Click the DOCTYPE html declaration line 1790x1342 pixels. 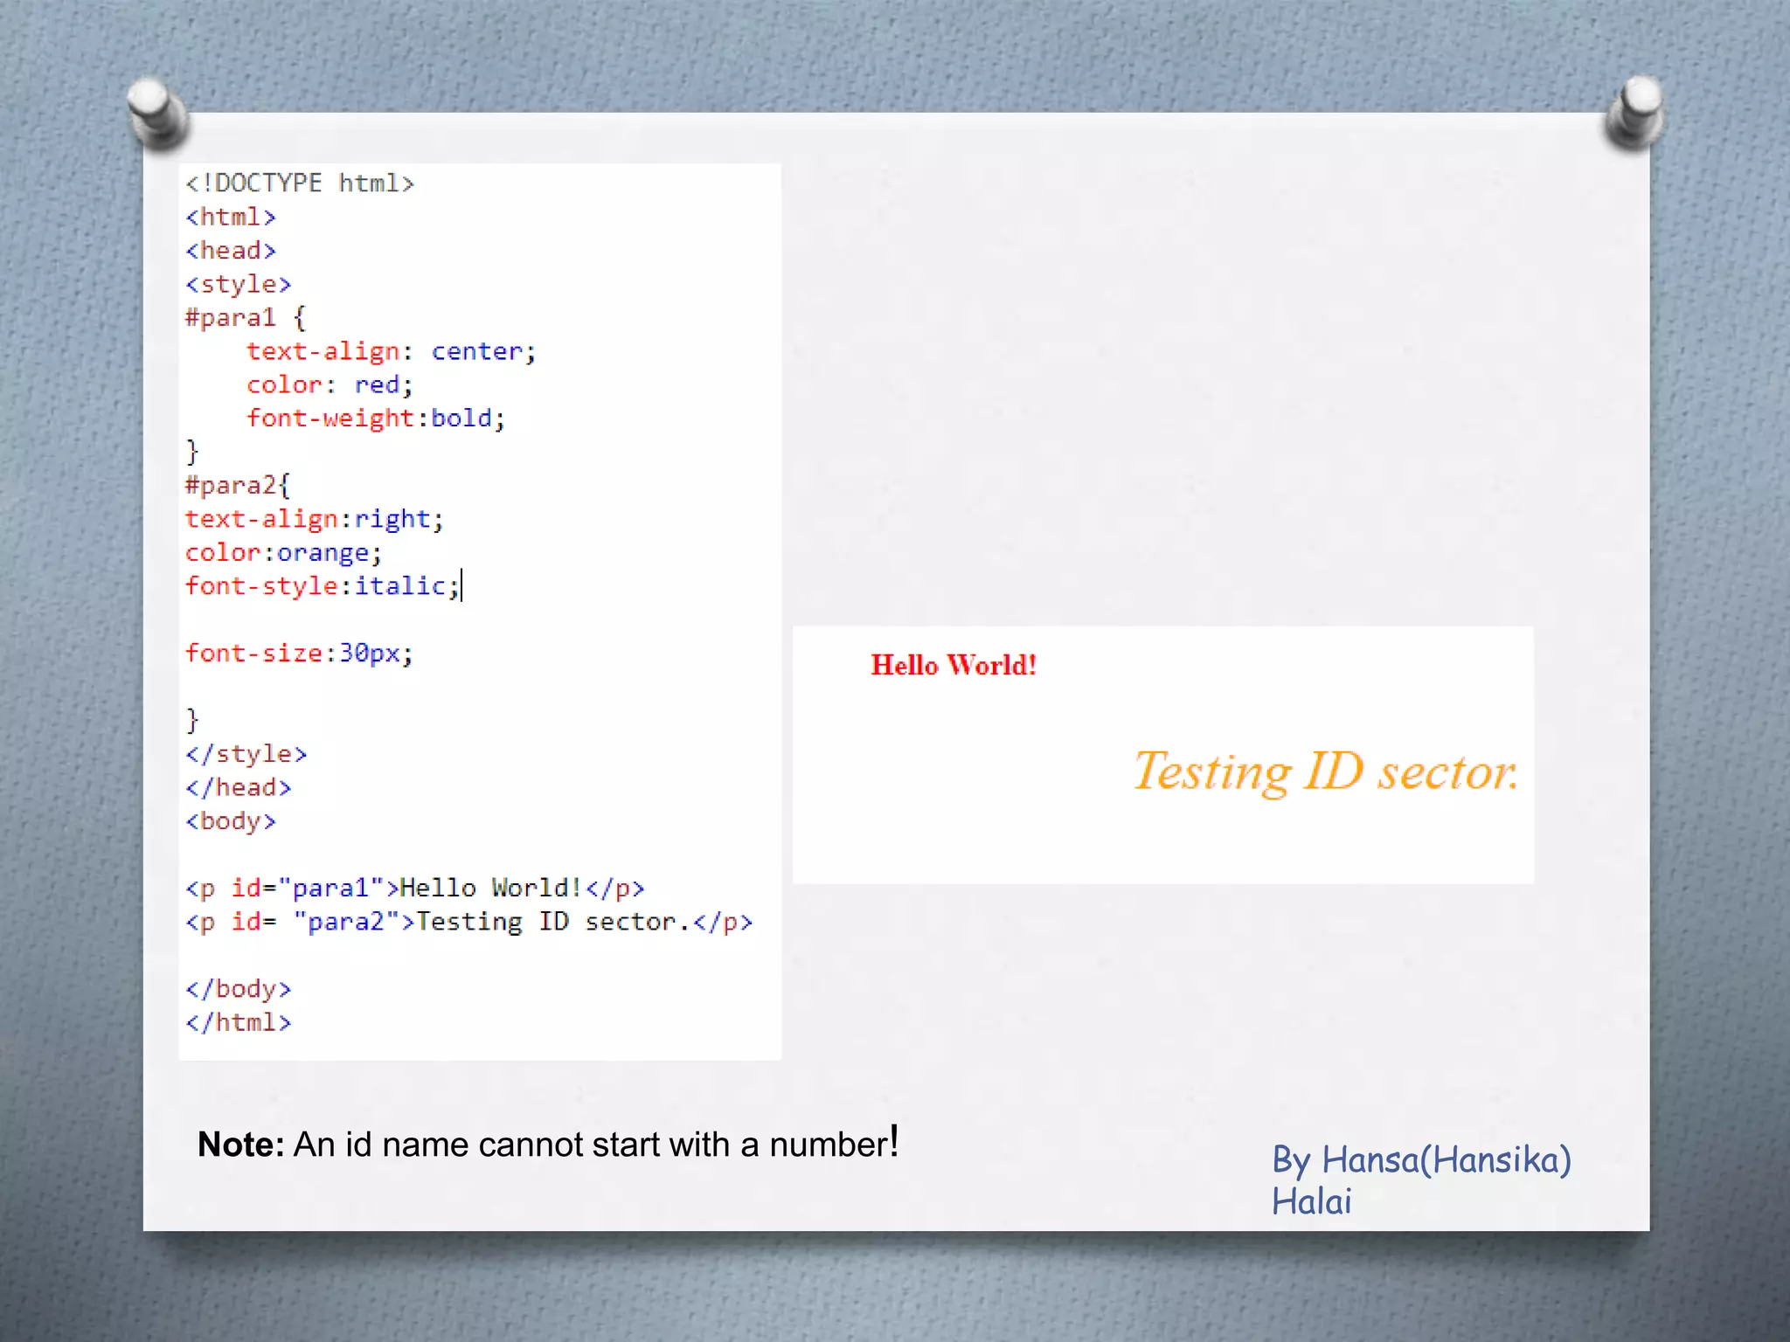(299, 183)
